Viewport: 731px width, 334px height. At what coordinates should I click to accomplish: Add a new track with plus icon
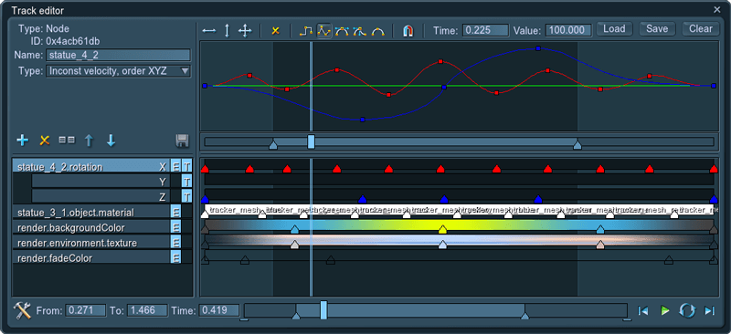22,140
